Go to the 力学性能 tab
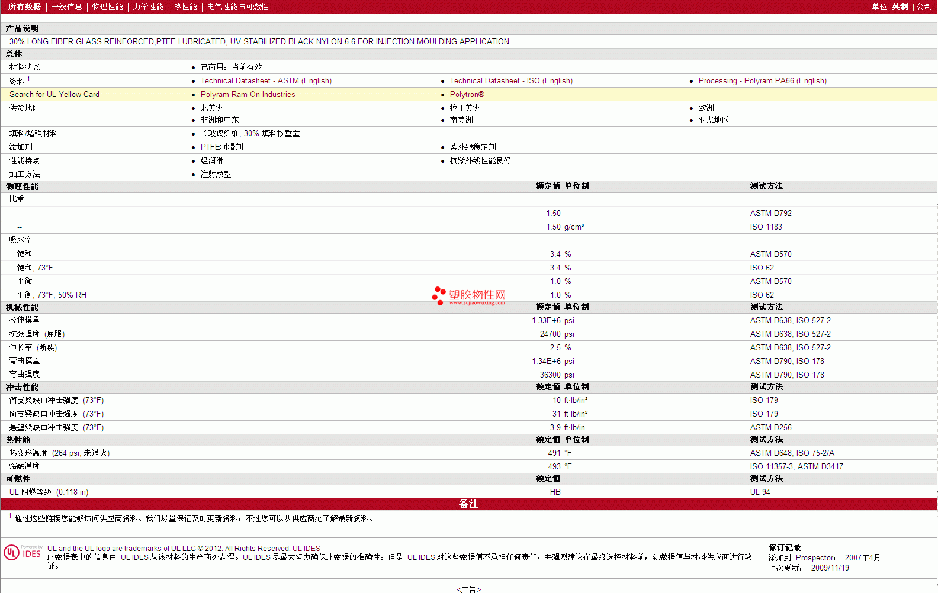 click(x=149, y=7)
